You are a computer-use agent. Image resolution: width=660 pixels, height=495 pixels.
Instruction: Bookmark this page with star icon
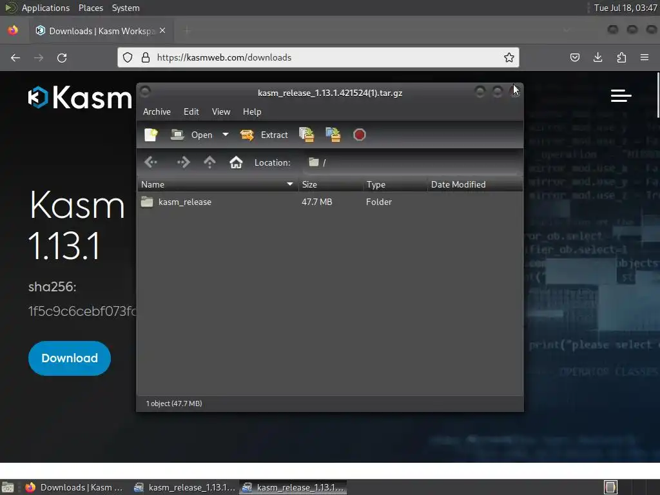[509, 57]
